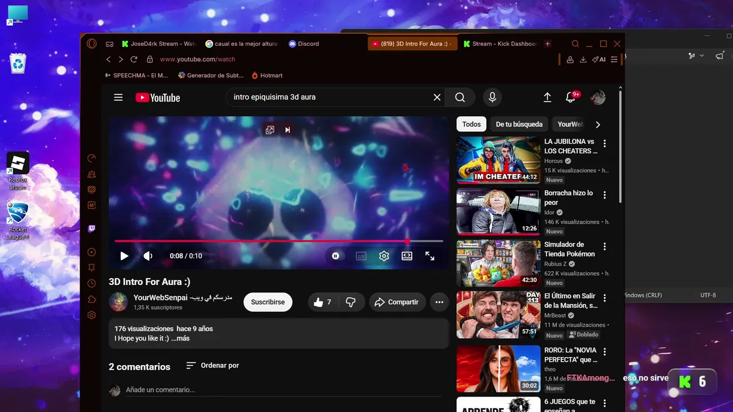Open options for Simulador de Tienda Pokémon
Viewport: 733px width, 412px height.
605,247
